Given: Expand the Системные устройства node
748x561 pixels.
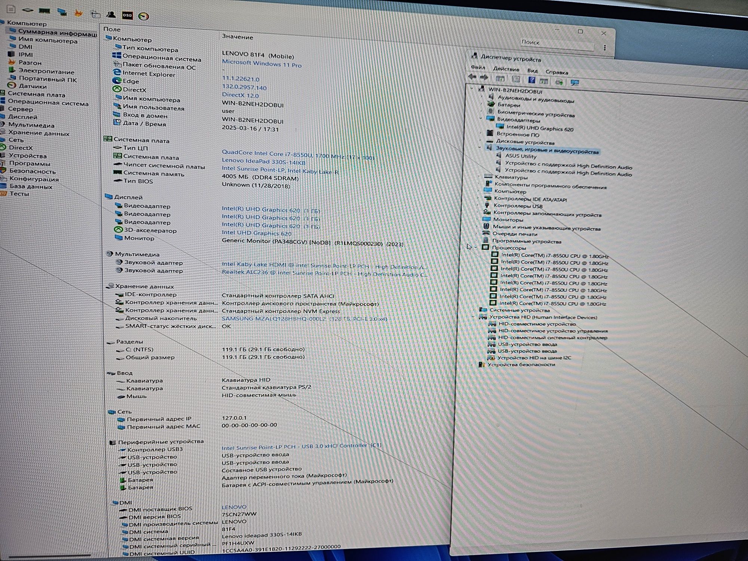Looking at the screenshot, I should (473, 310).
